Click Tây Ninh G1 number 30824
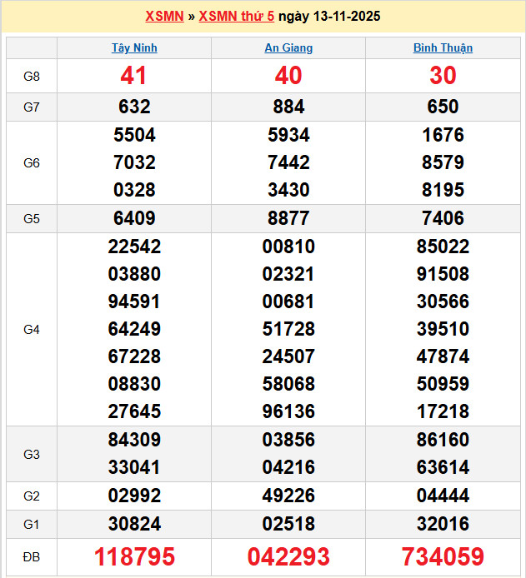The height and width of the screenshot is (578, 526). pos(134,524)
